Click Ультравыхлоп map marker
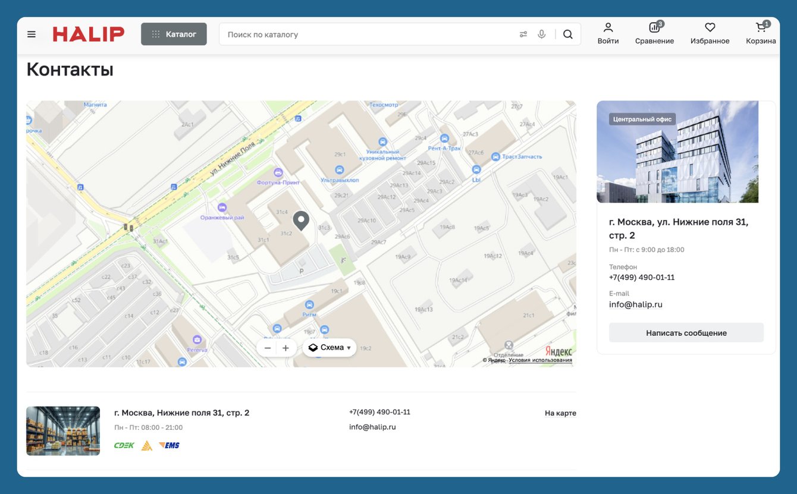The width and height of the screenshot is (797, 494). [340, 170]
